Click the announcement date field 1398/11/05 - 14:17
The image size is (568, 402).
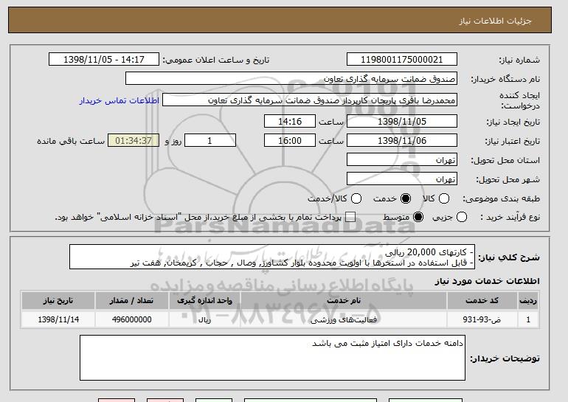tap(104, 60)
